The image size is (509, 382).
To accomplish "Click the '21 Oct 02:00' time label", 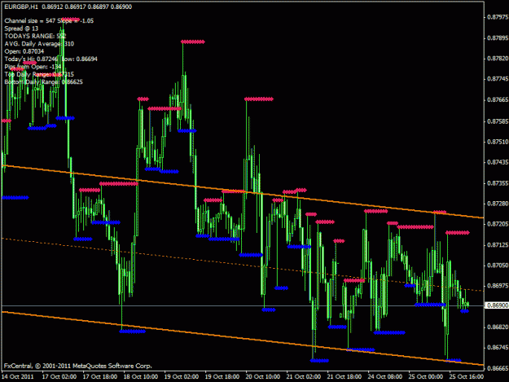I will tap(304, 377).
